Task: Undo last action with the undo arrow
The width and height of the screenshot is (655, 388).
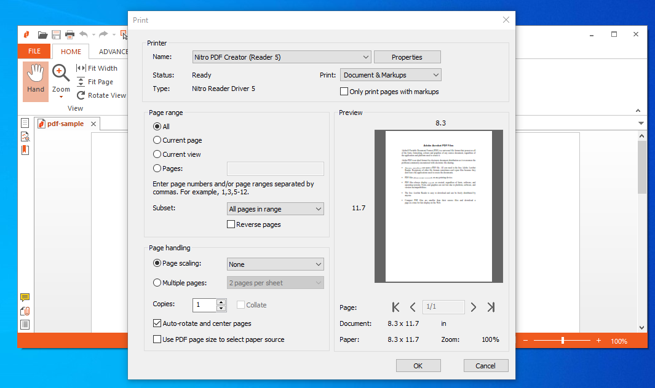Action: click(84, 34)
